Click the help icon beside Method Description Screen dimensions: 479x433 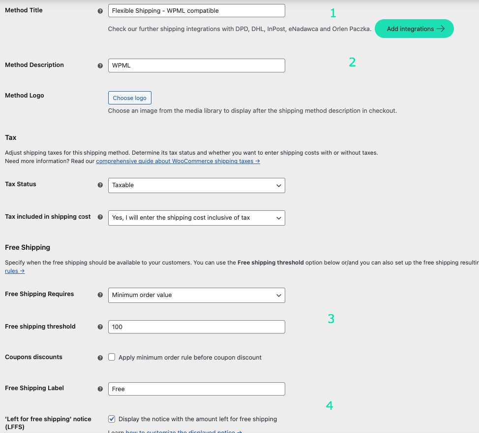100,65
